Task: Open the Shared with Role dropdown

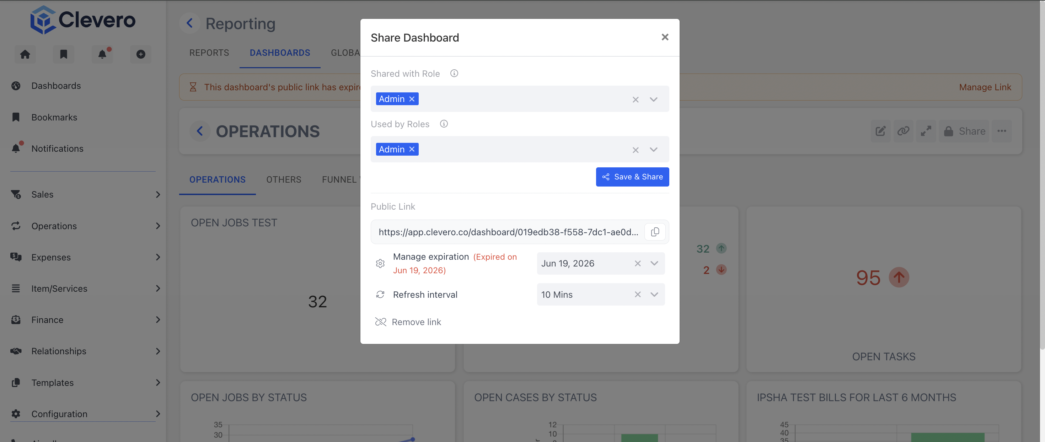Action: click(654, 99)
